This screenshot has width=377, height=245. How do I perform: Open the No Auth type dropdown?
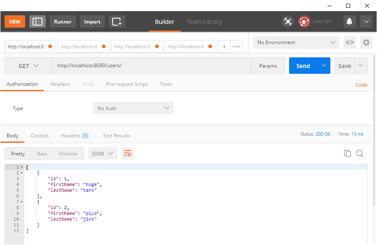point(133,108)
